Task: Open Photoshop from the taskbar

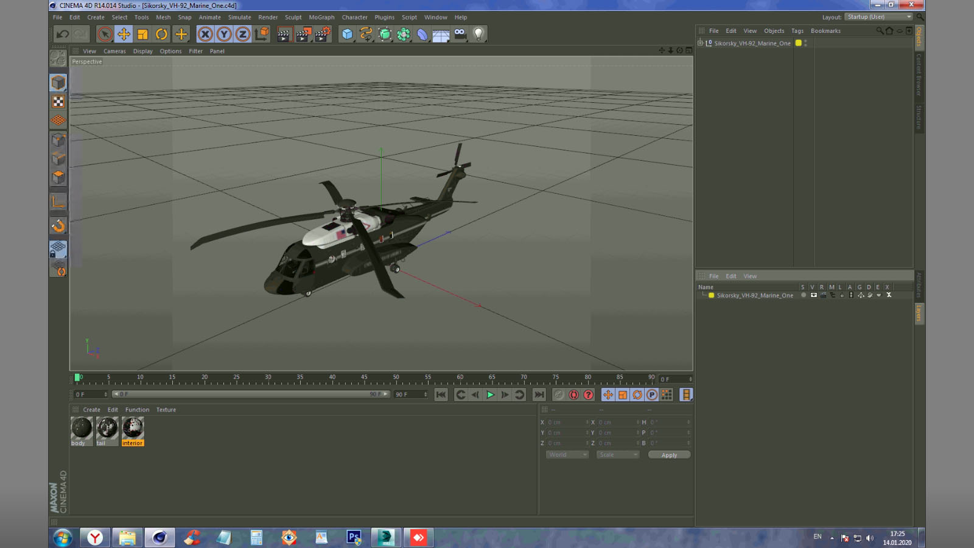Action: 353,537
